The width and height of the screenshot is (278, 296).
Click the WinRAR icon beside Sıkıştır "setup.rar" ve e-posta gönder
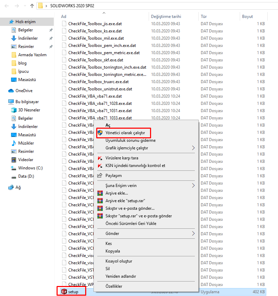pos(100,216)
